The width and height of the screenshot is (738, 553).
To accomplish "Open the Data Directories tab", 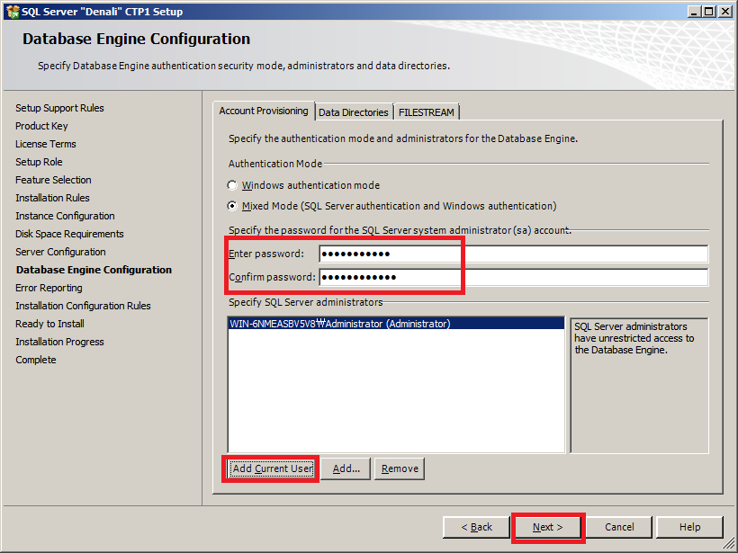I will (x=354, y=112).
